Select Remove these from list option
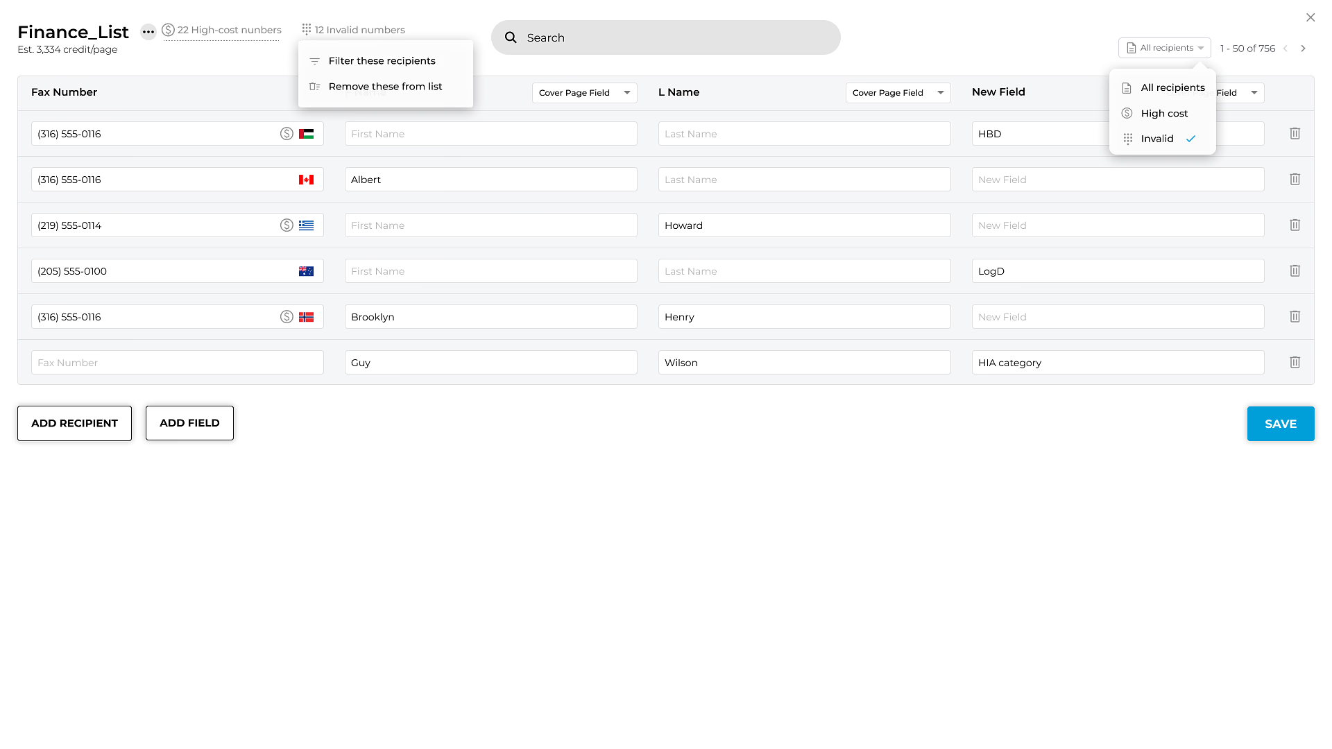This screenshot has height=749, width=1332. [385, 86]
